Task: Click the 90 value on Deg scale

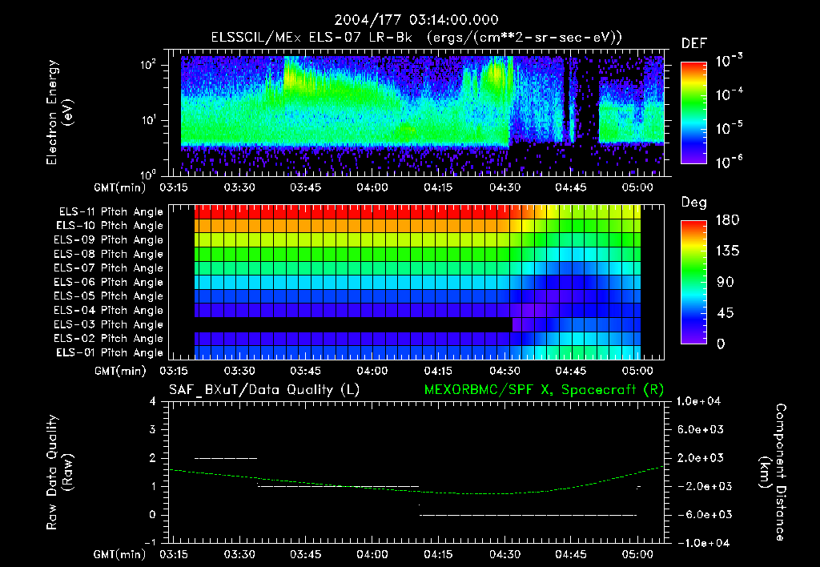Action: pyautogui.click(x=726, y=282)
